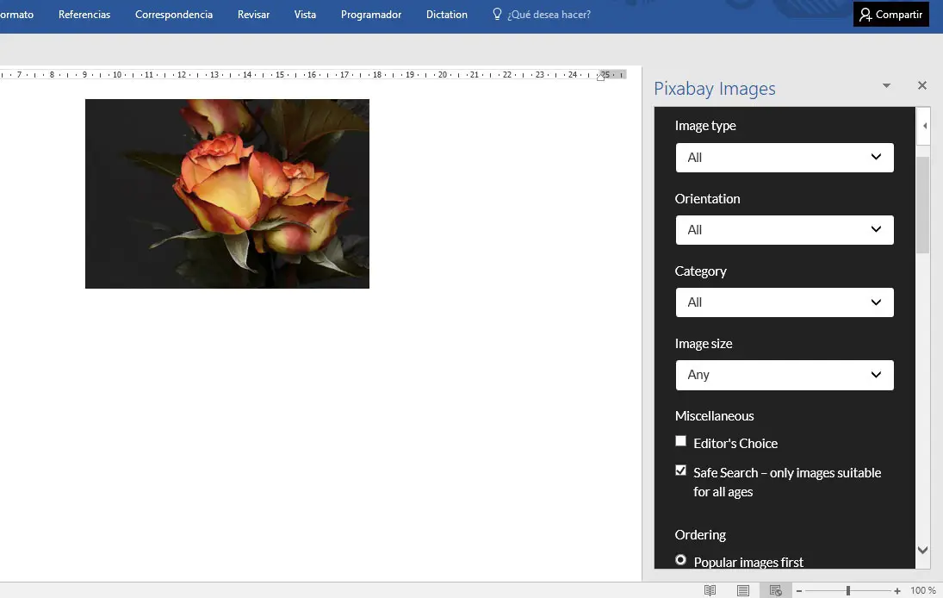Click the zoom slider handle
Viewport: 943px width, 598px height.
point(848,591)
